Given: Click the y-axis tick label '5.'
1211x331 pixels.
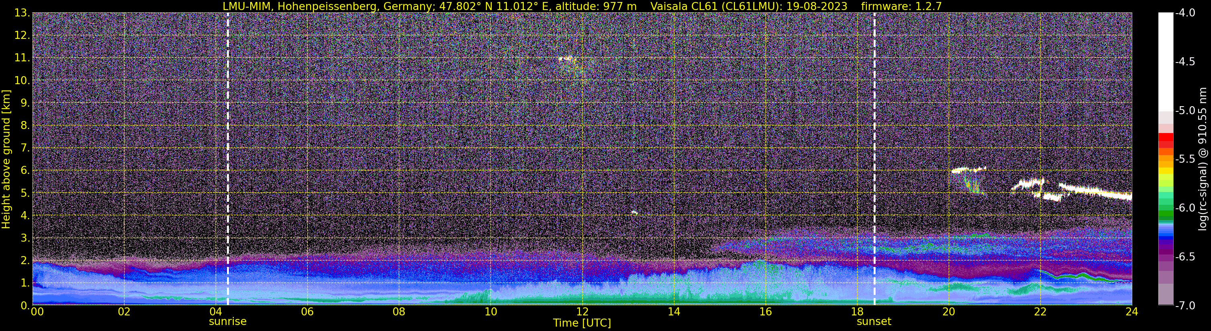Looking at the screenshot, I should (25, 193).
